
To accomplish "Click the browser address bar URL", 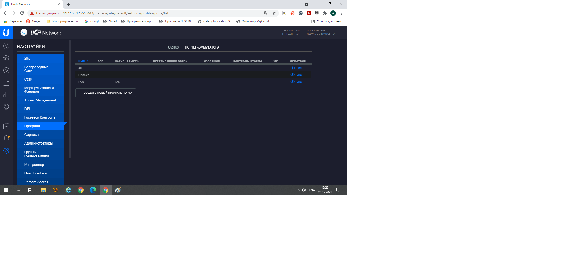I will (116, 13).
